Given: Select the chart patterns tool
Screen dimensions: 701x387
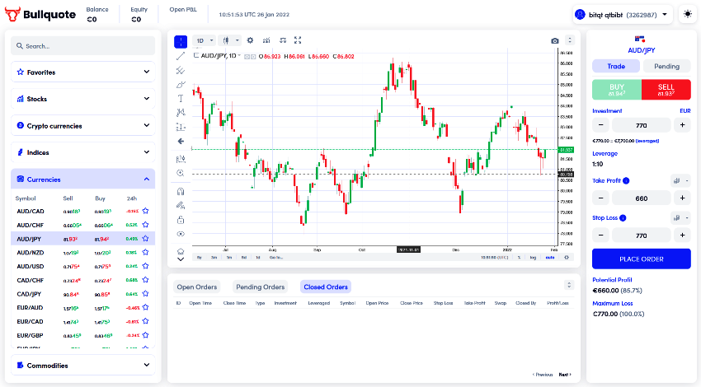Looking at the screenshot, I should click(x=181, y=113).
